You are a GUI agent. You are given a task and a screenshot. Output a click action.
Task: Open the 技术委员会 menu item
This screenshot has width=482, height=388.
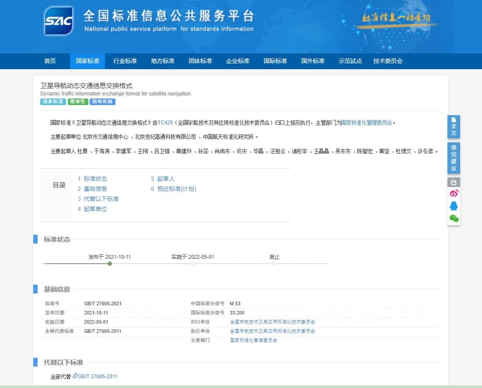[x=388, y=61]
